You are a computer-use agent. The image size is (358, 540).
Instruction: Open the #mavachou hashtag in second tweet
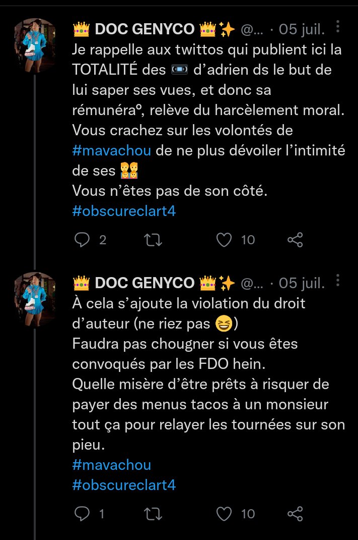pyautogui.click(x=111, y=464)
